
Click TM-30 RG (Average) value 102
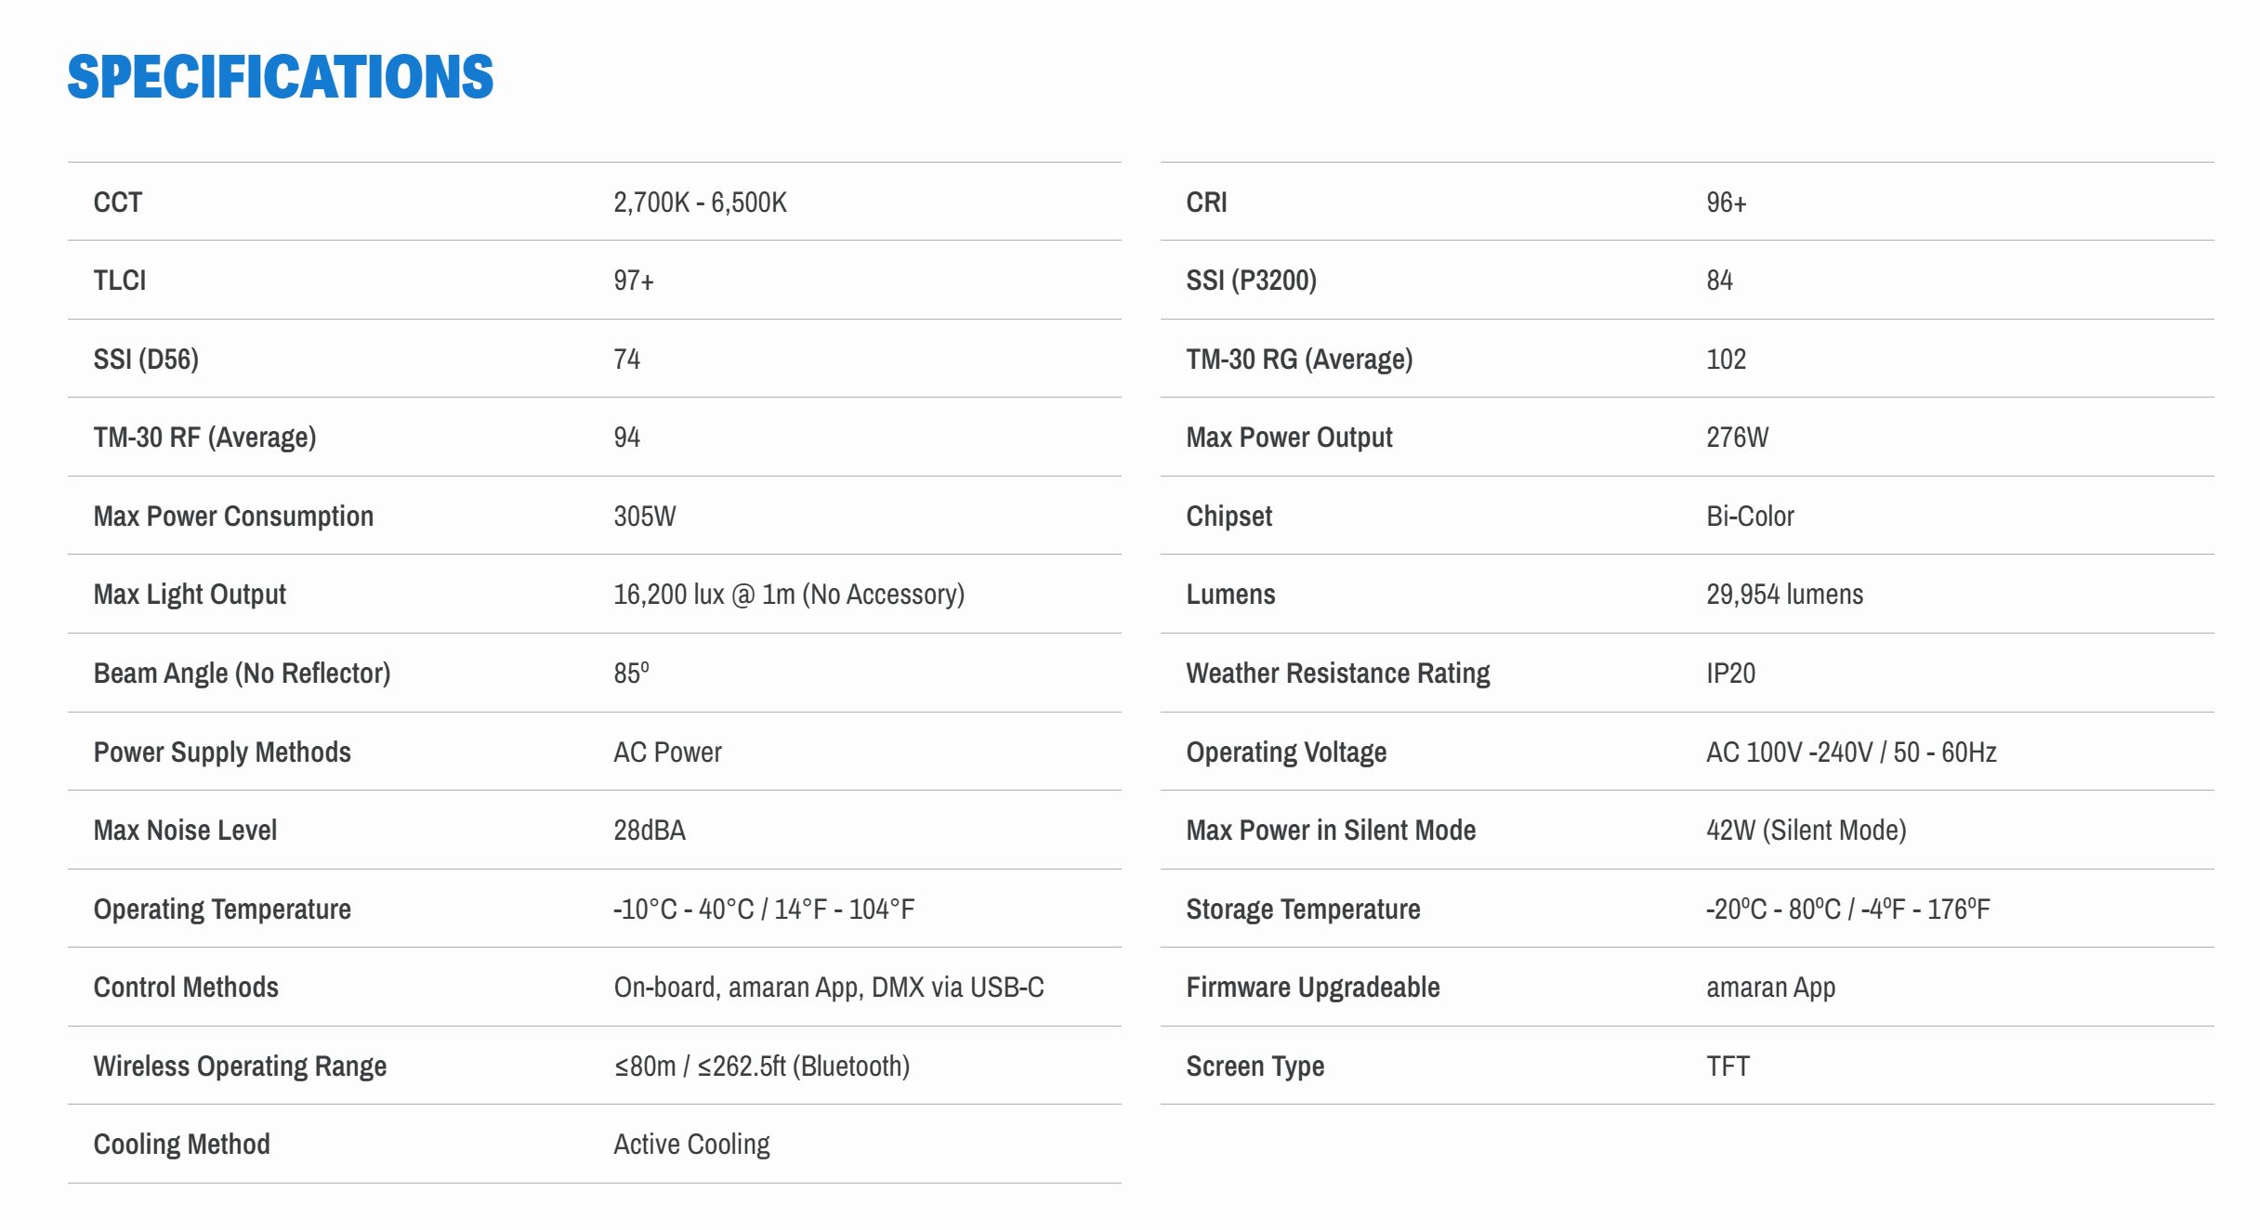(1726, 360)
